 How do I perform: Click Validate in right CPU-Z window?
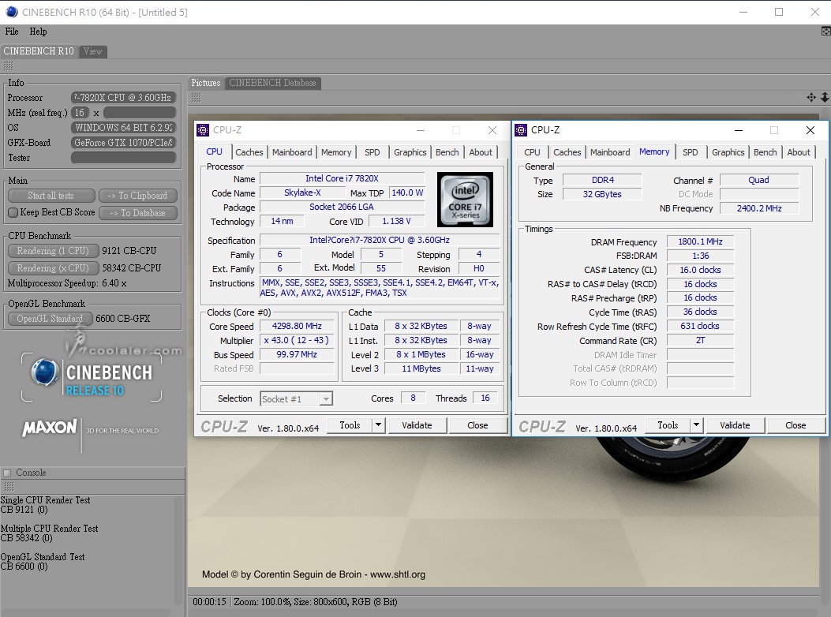click(x=735, y=425)
